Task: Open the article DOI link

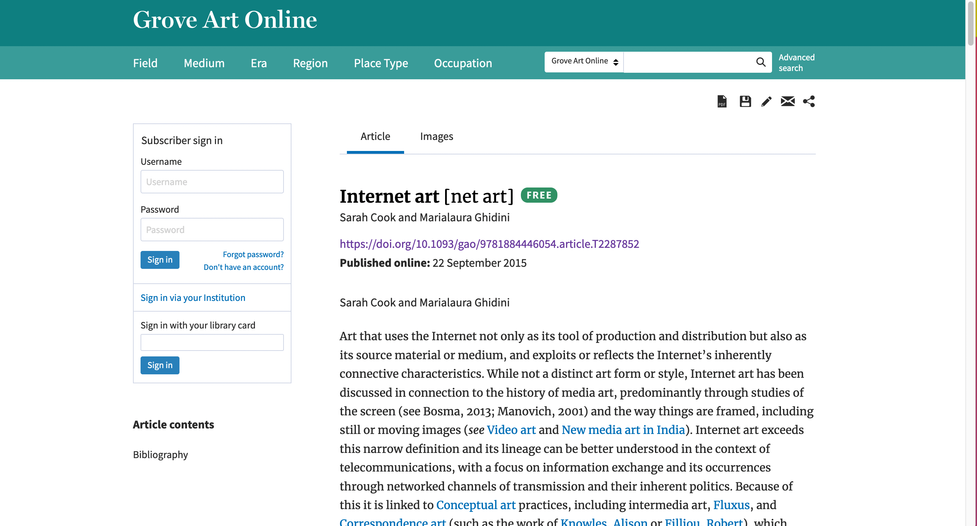Action: pos(489,244)
